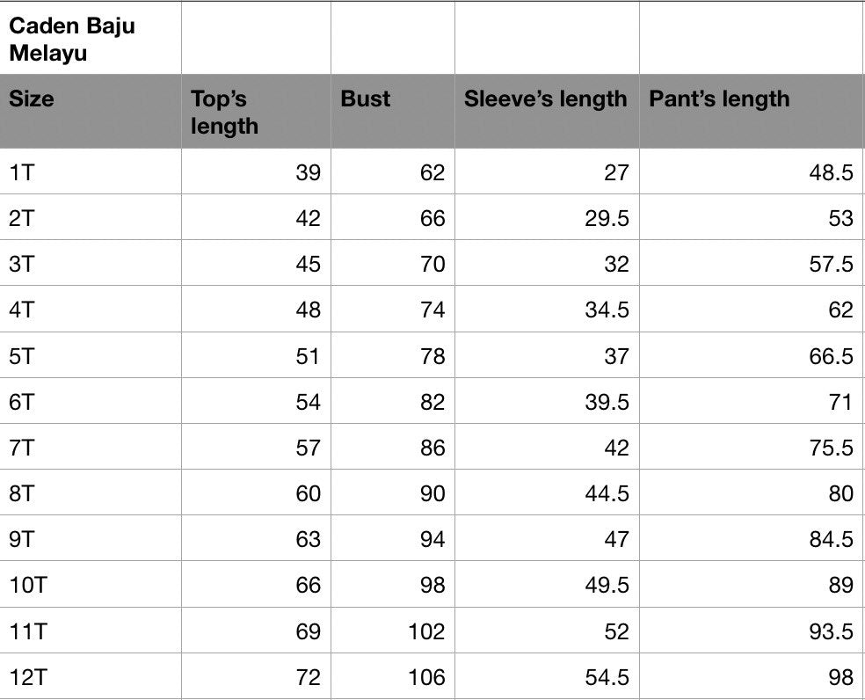Click the 4T sleeve's length value 34.5
The height and width of the screenshot is (700, 865).
(607, 310)
